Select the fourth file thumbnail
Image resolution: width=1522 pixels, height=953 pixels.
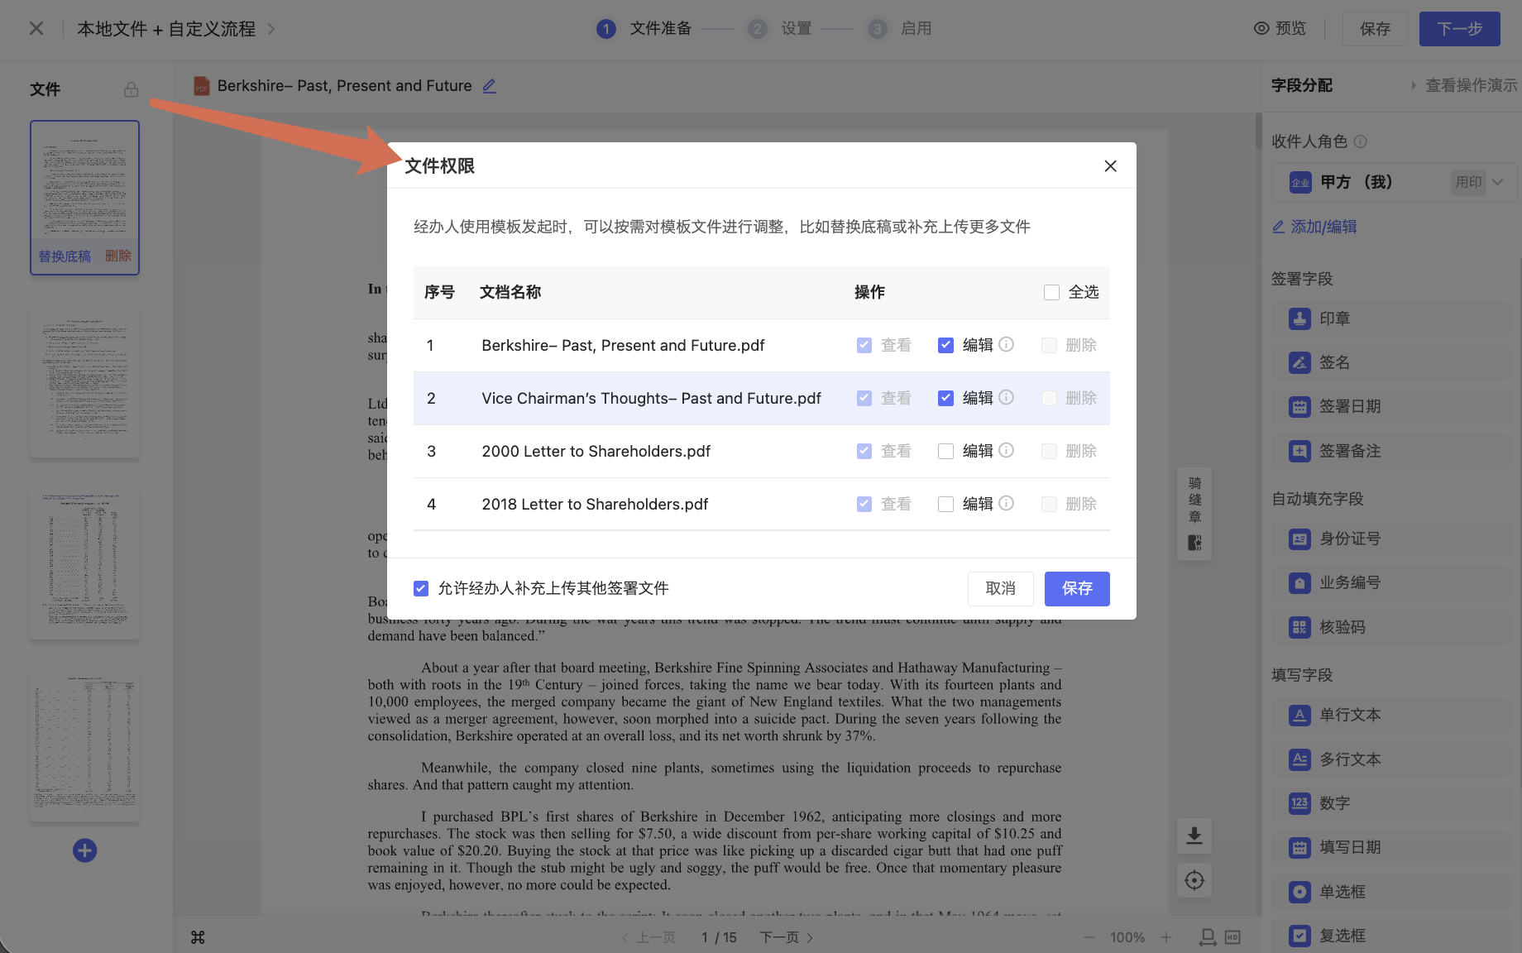[85, 745]
